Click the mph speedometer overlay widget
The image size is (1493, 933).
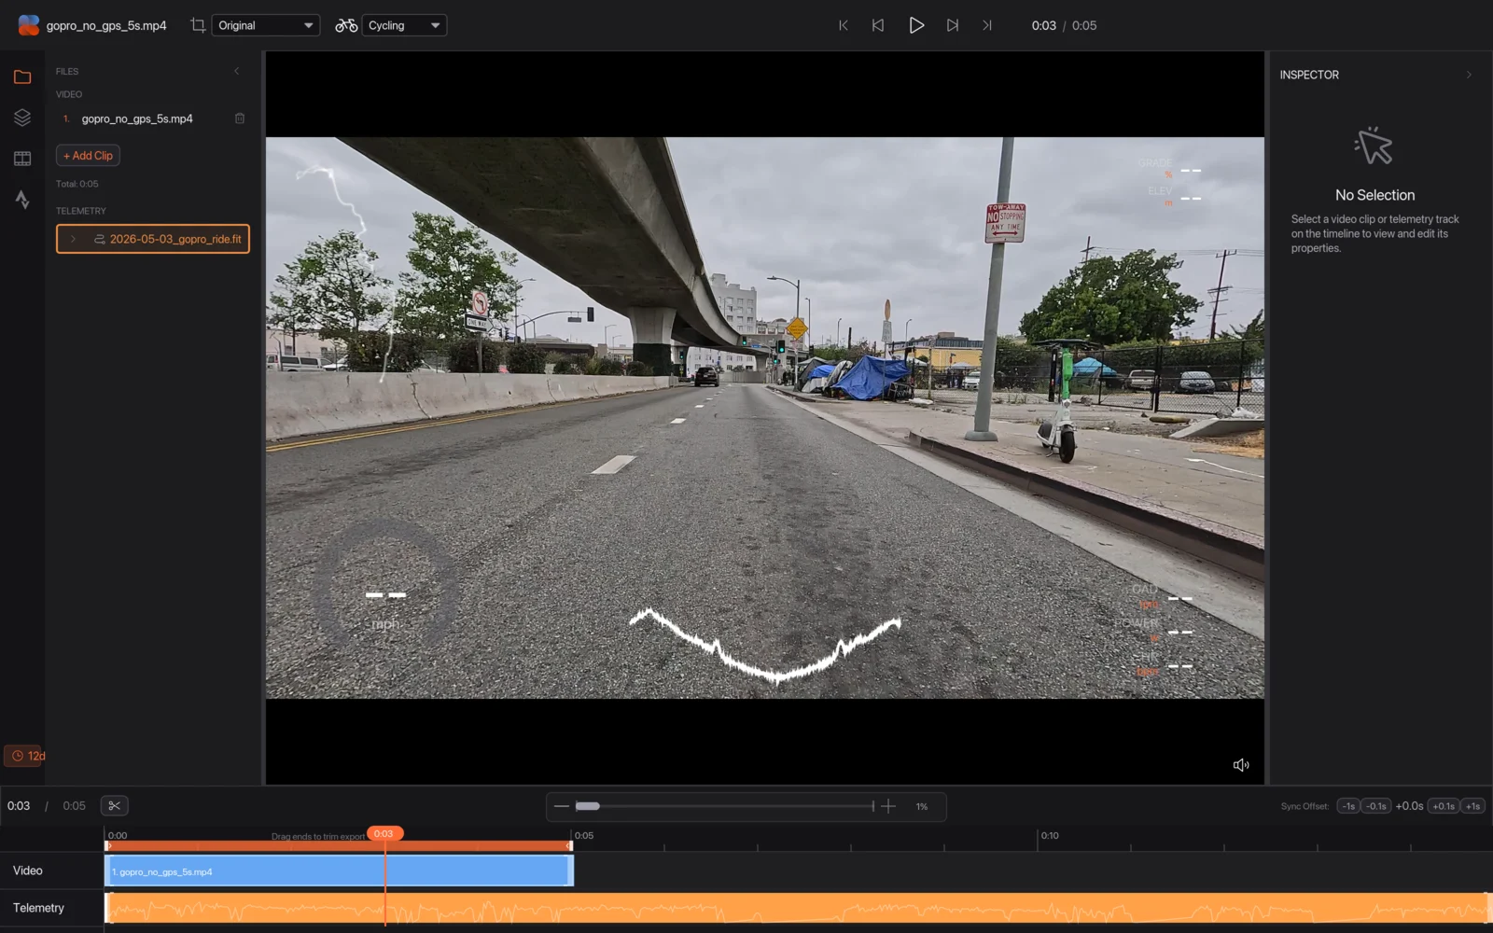[x=385, y=592]
